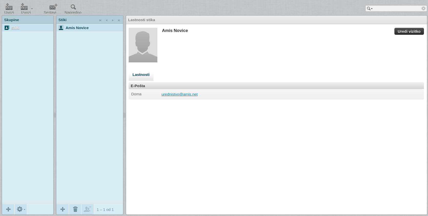Add a new contact group with plus icon

(8, 209)
